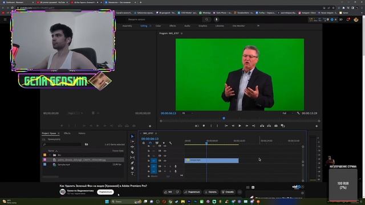The height and width of the screenshot is (205, 365).
Task: Sort Project items by Name column
Action: pos(51,151)
